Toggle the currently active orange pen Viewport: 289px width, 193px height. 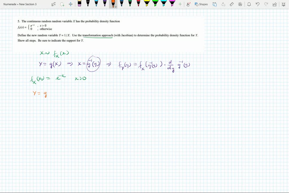coord(113,4)
